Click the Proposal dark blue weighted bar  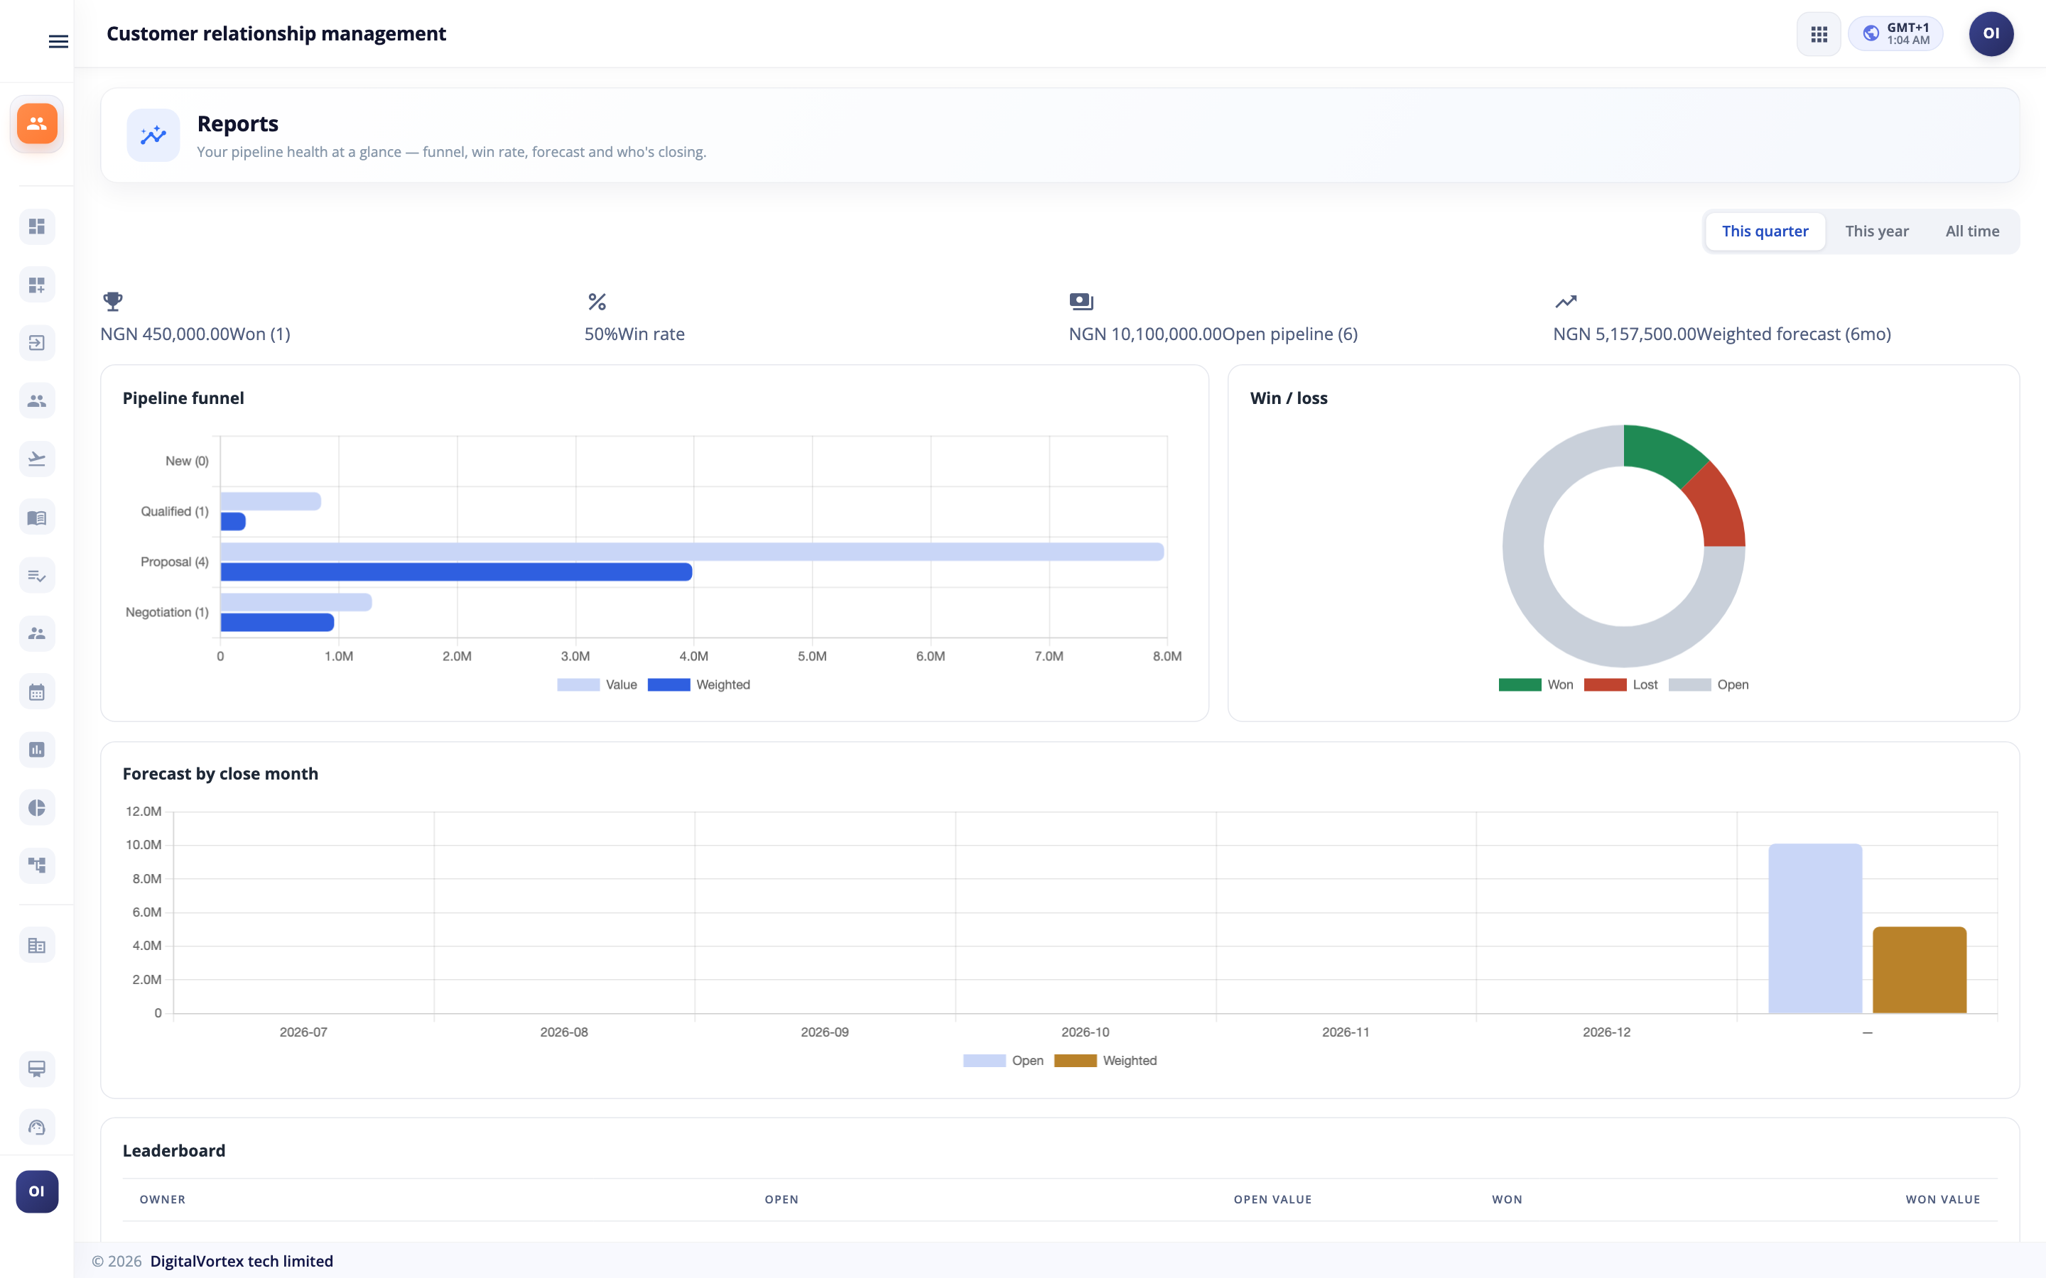tap(457, 572)
